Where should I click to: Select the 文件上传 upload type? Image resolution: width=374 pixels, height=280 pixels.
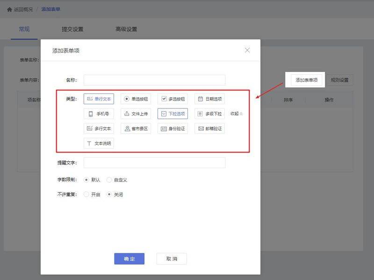point(136,114)
